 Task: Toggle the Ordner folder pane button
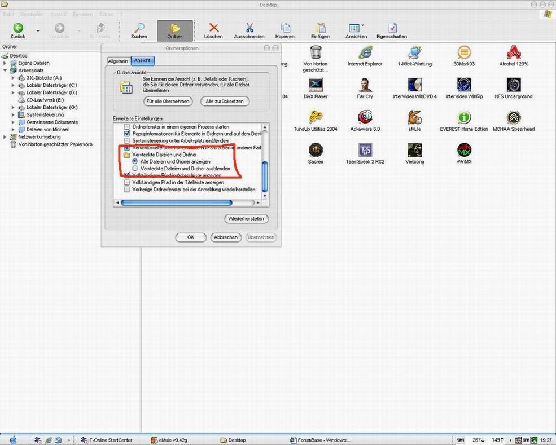coord(175,31)
